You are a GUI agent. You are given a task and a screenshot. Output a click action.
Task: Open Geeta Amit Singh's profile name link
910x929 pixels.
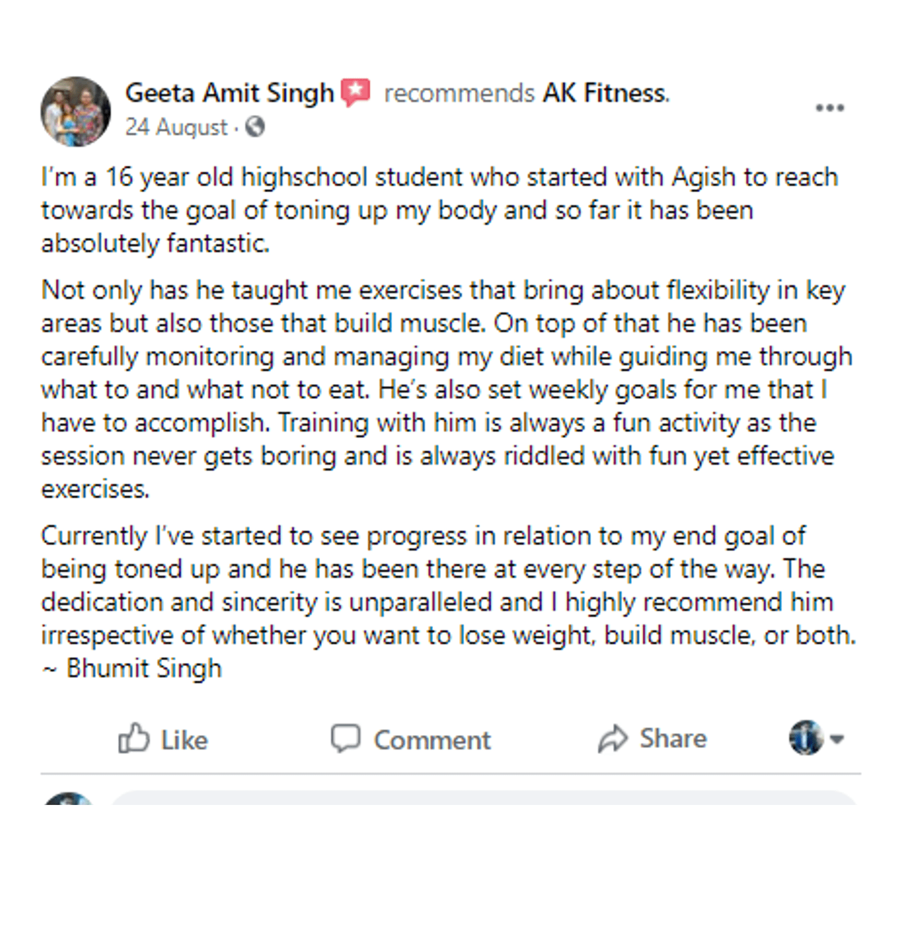point(229,93)
